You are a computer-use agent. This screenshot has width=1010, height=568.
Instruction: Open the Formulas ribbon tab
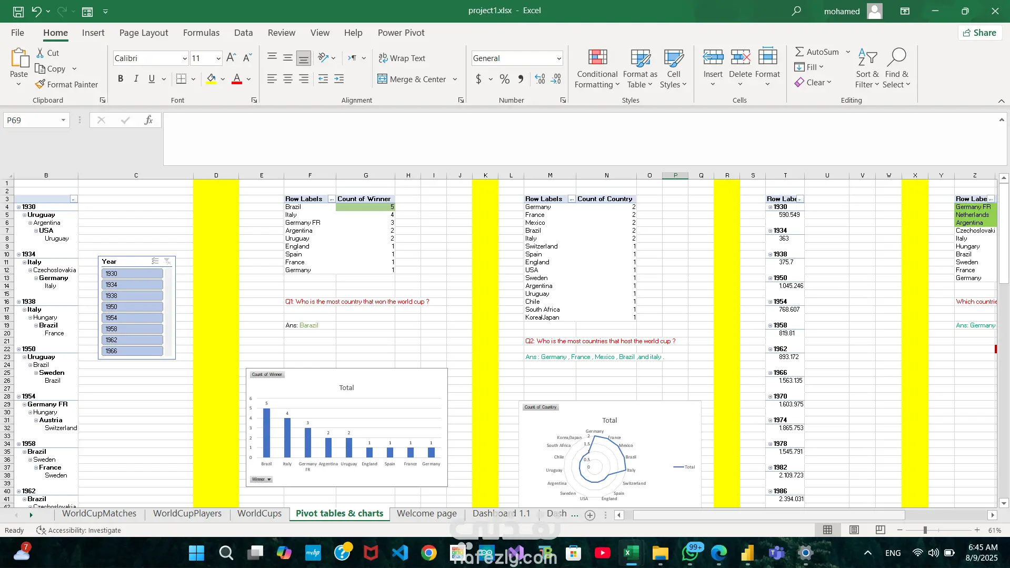201,33
